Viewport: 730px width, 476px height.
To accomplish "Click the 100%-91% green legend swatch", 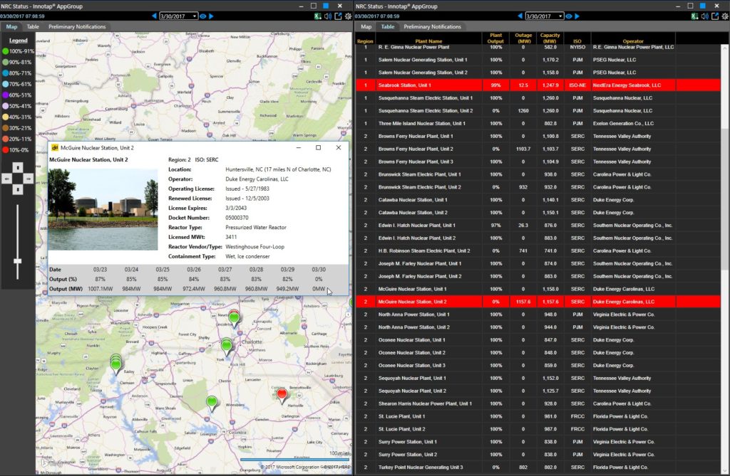I will pyautogui.click(x=5, y=51).
